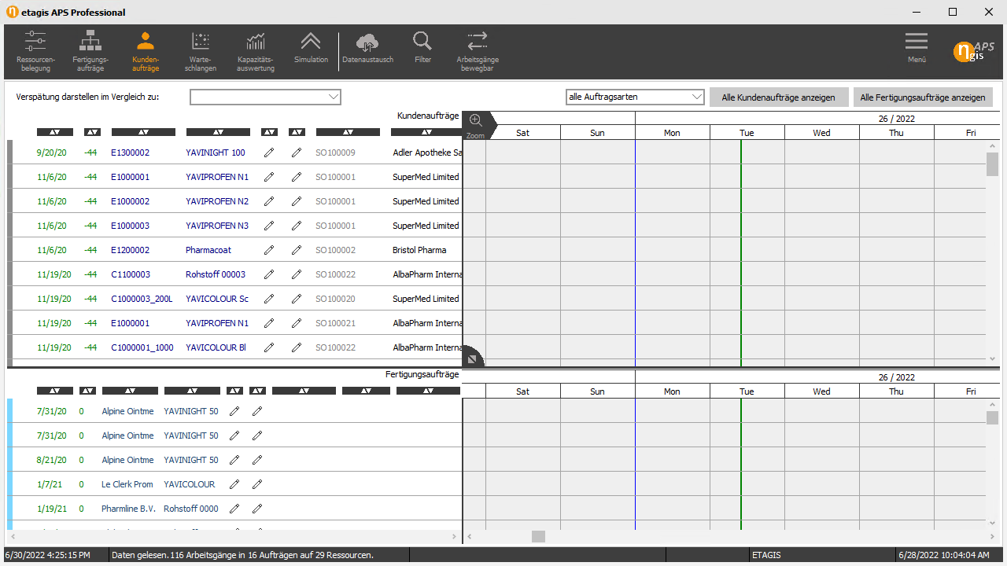Click the Zoom magnifier icon
The width and height of the screenshot is (1007, 566).
click(475, 120)
